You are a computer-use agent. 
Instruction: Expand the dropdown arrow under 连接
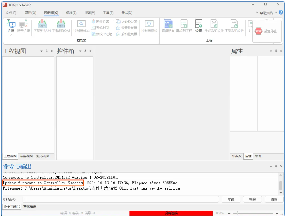click(10, 35)
